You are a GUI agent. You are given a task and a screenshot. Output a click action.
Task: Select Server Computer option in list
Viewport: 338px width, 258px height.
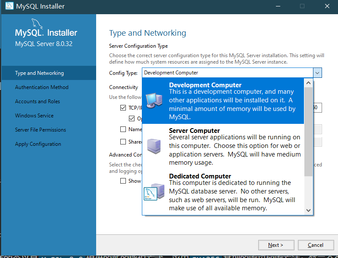(x=223, y=147)
